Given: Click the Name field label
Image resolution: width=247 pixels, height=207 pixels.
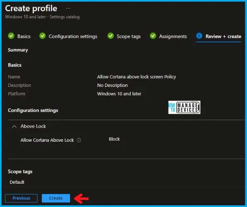Looking at the screenshot, I should pos(14,77).
